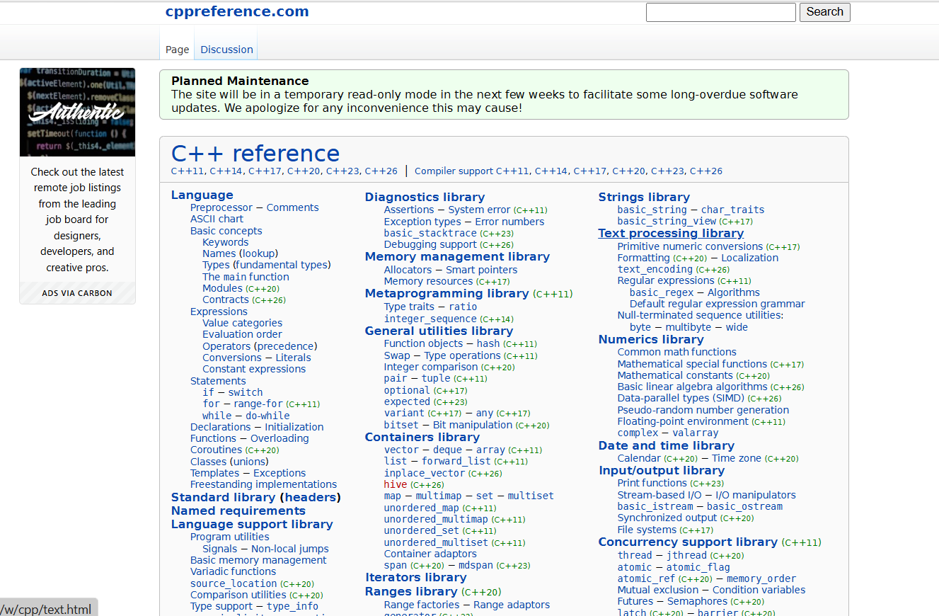The width and height of the screenshot is (939, 616).
Task: Open the Coroutines link
Action: tap(217, 450)
